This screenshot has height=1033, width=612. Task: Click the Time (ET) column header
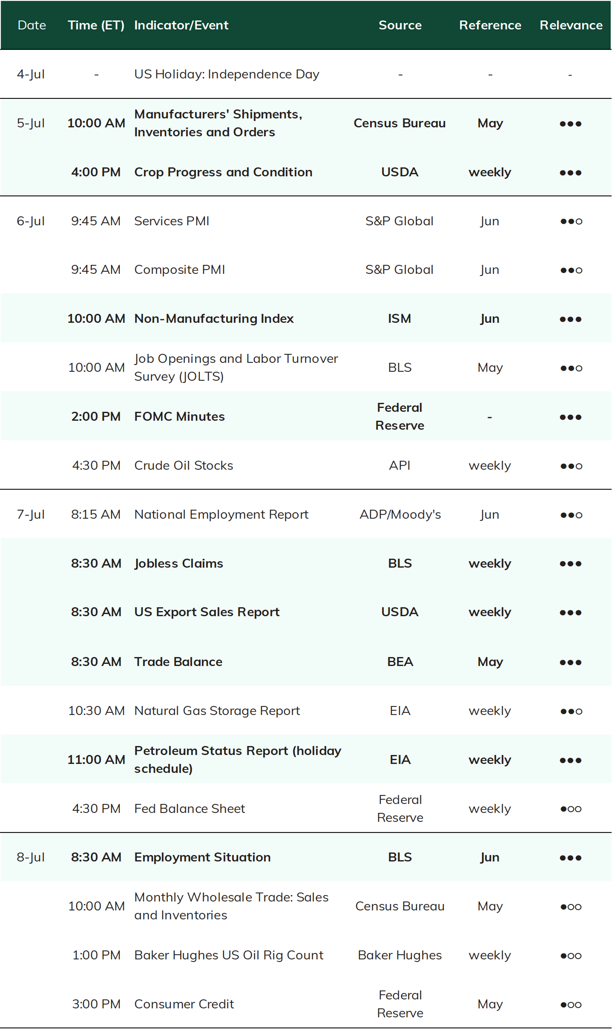[96, 25]
